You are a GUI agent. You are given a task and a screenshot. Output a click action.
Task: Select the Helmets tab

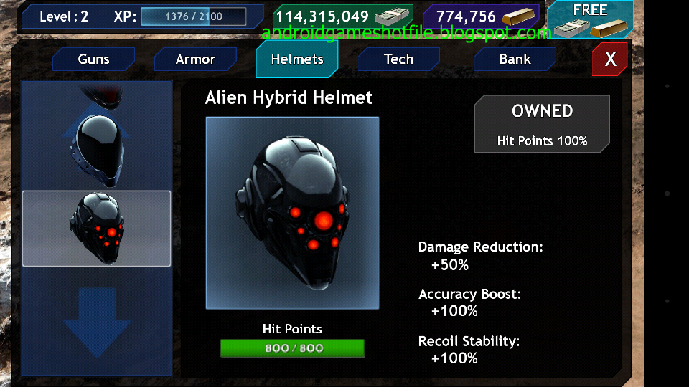point(297,59)
